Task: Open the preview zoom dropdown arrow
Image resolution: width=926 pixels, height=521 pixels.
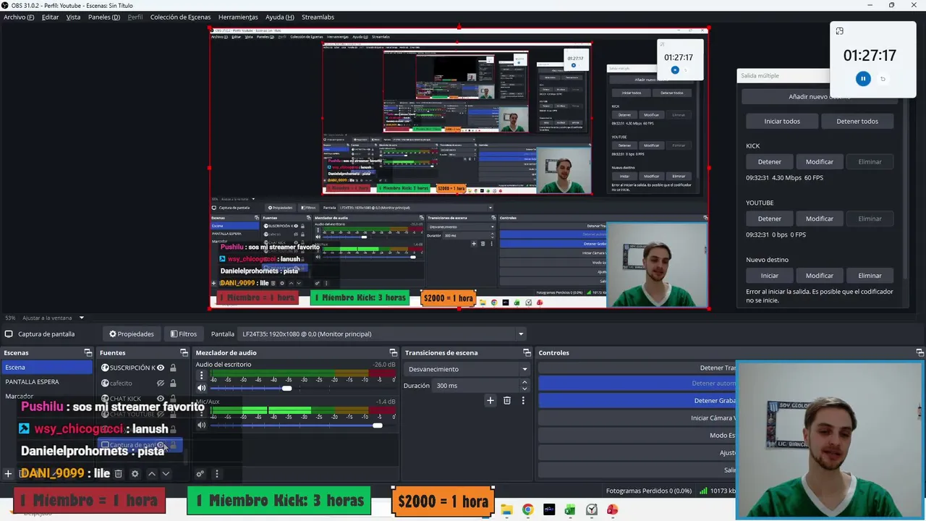Action: 82,318
